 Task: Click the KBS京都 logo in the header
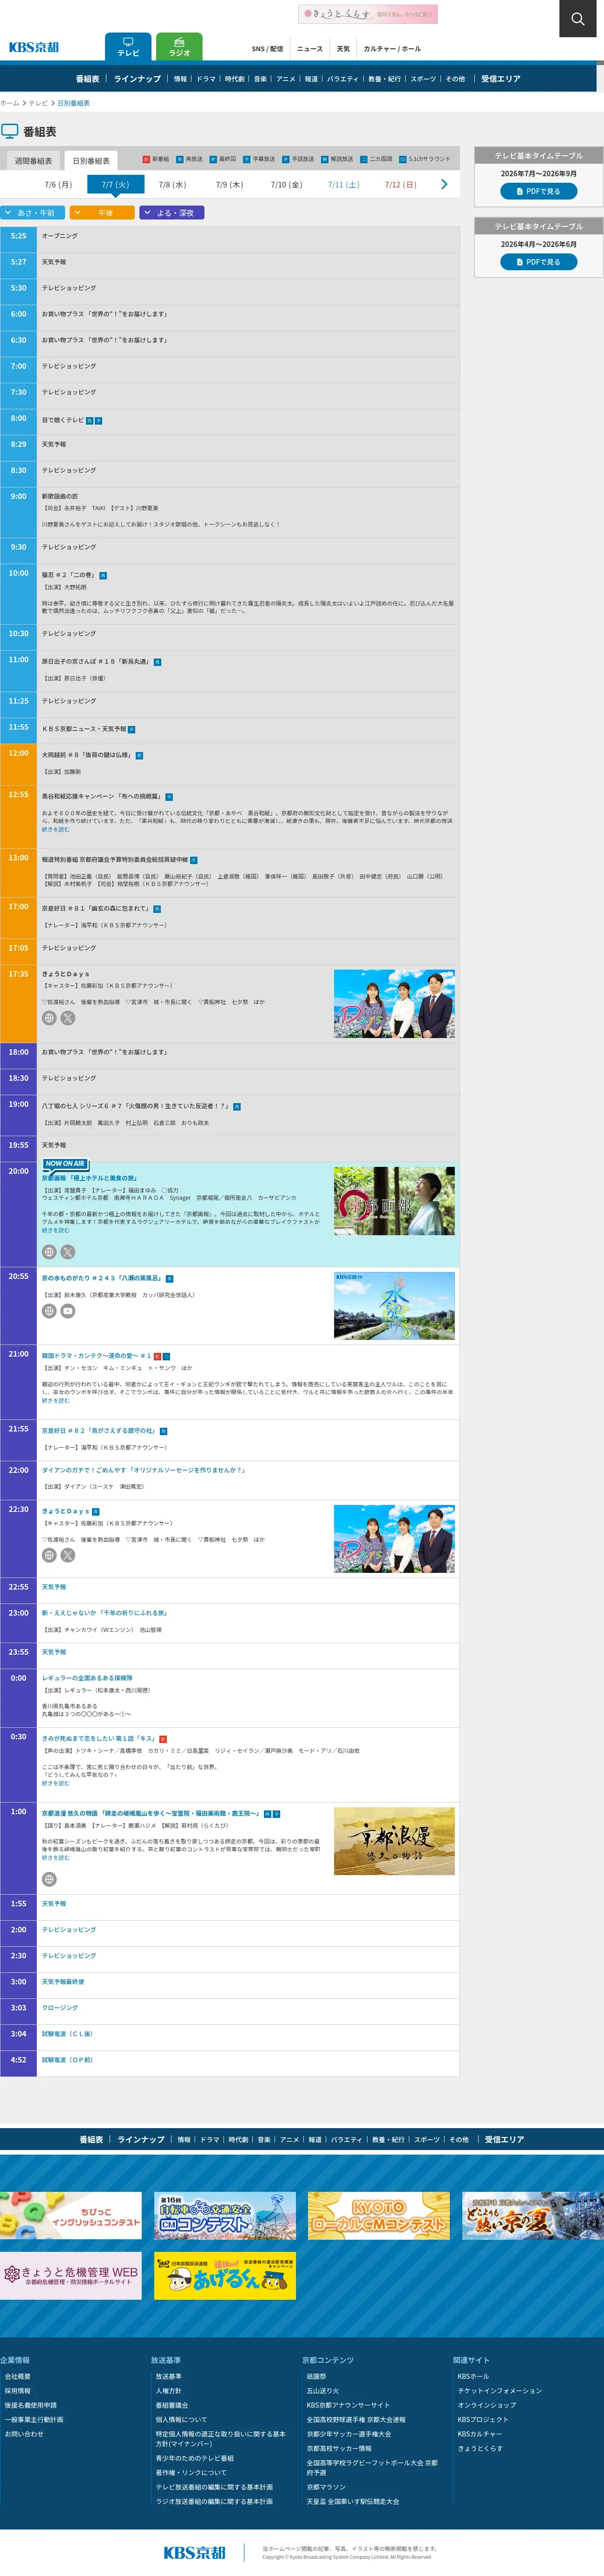(34, 47)
